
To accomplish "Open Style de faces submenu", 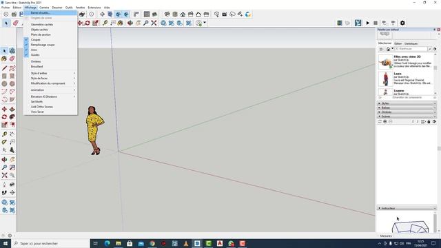I will [x=50, y=78].
